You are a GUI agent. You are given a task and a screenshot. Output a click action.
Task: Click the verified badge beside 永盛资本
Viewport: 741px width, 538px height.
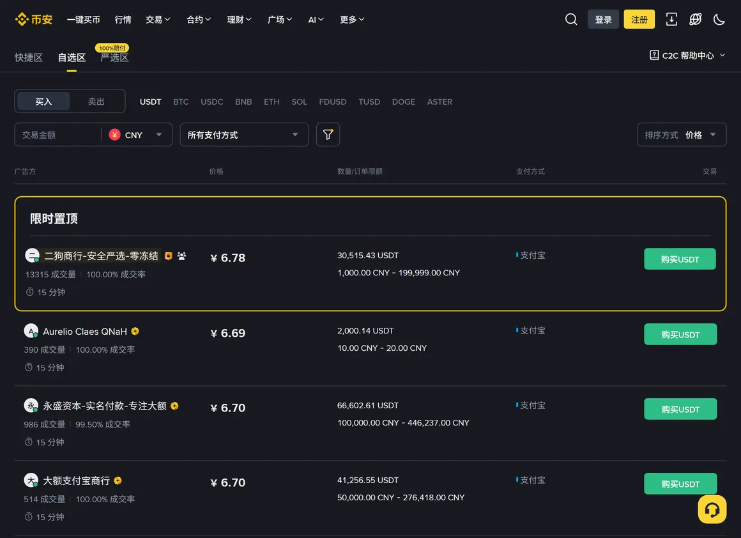click(x=174, y=406)
